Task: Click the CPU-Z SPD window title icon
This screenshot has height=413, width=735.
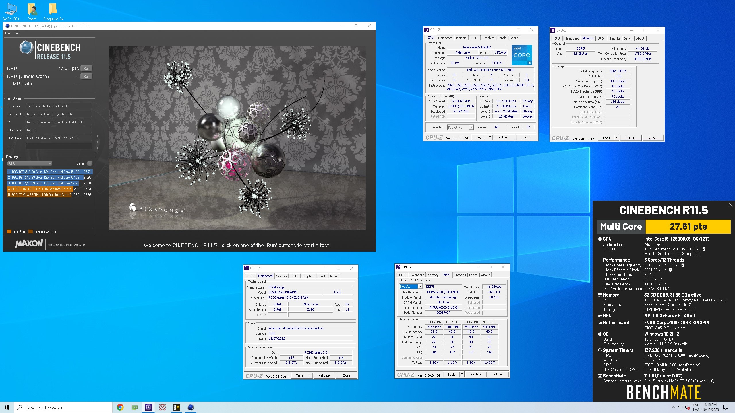Action: tap(398, 267)
